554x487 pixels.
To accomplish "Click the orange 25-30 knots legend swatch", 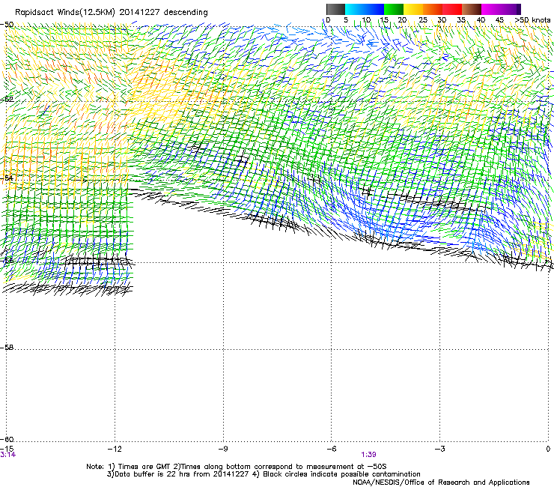I will click(433, 9).
